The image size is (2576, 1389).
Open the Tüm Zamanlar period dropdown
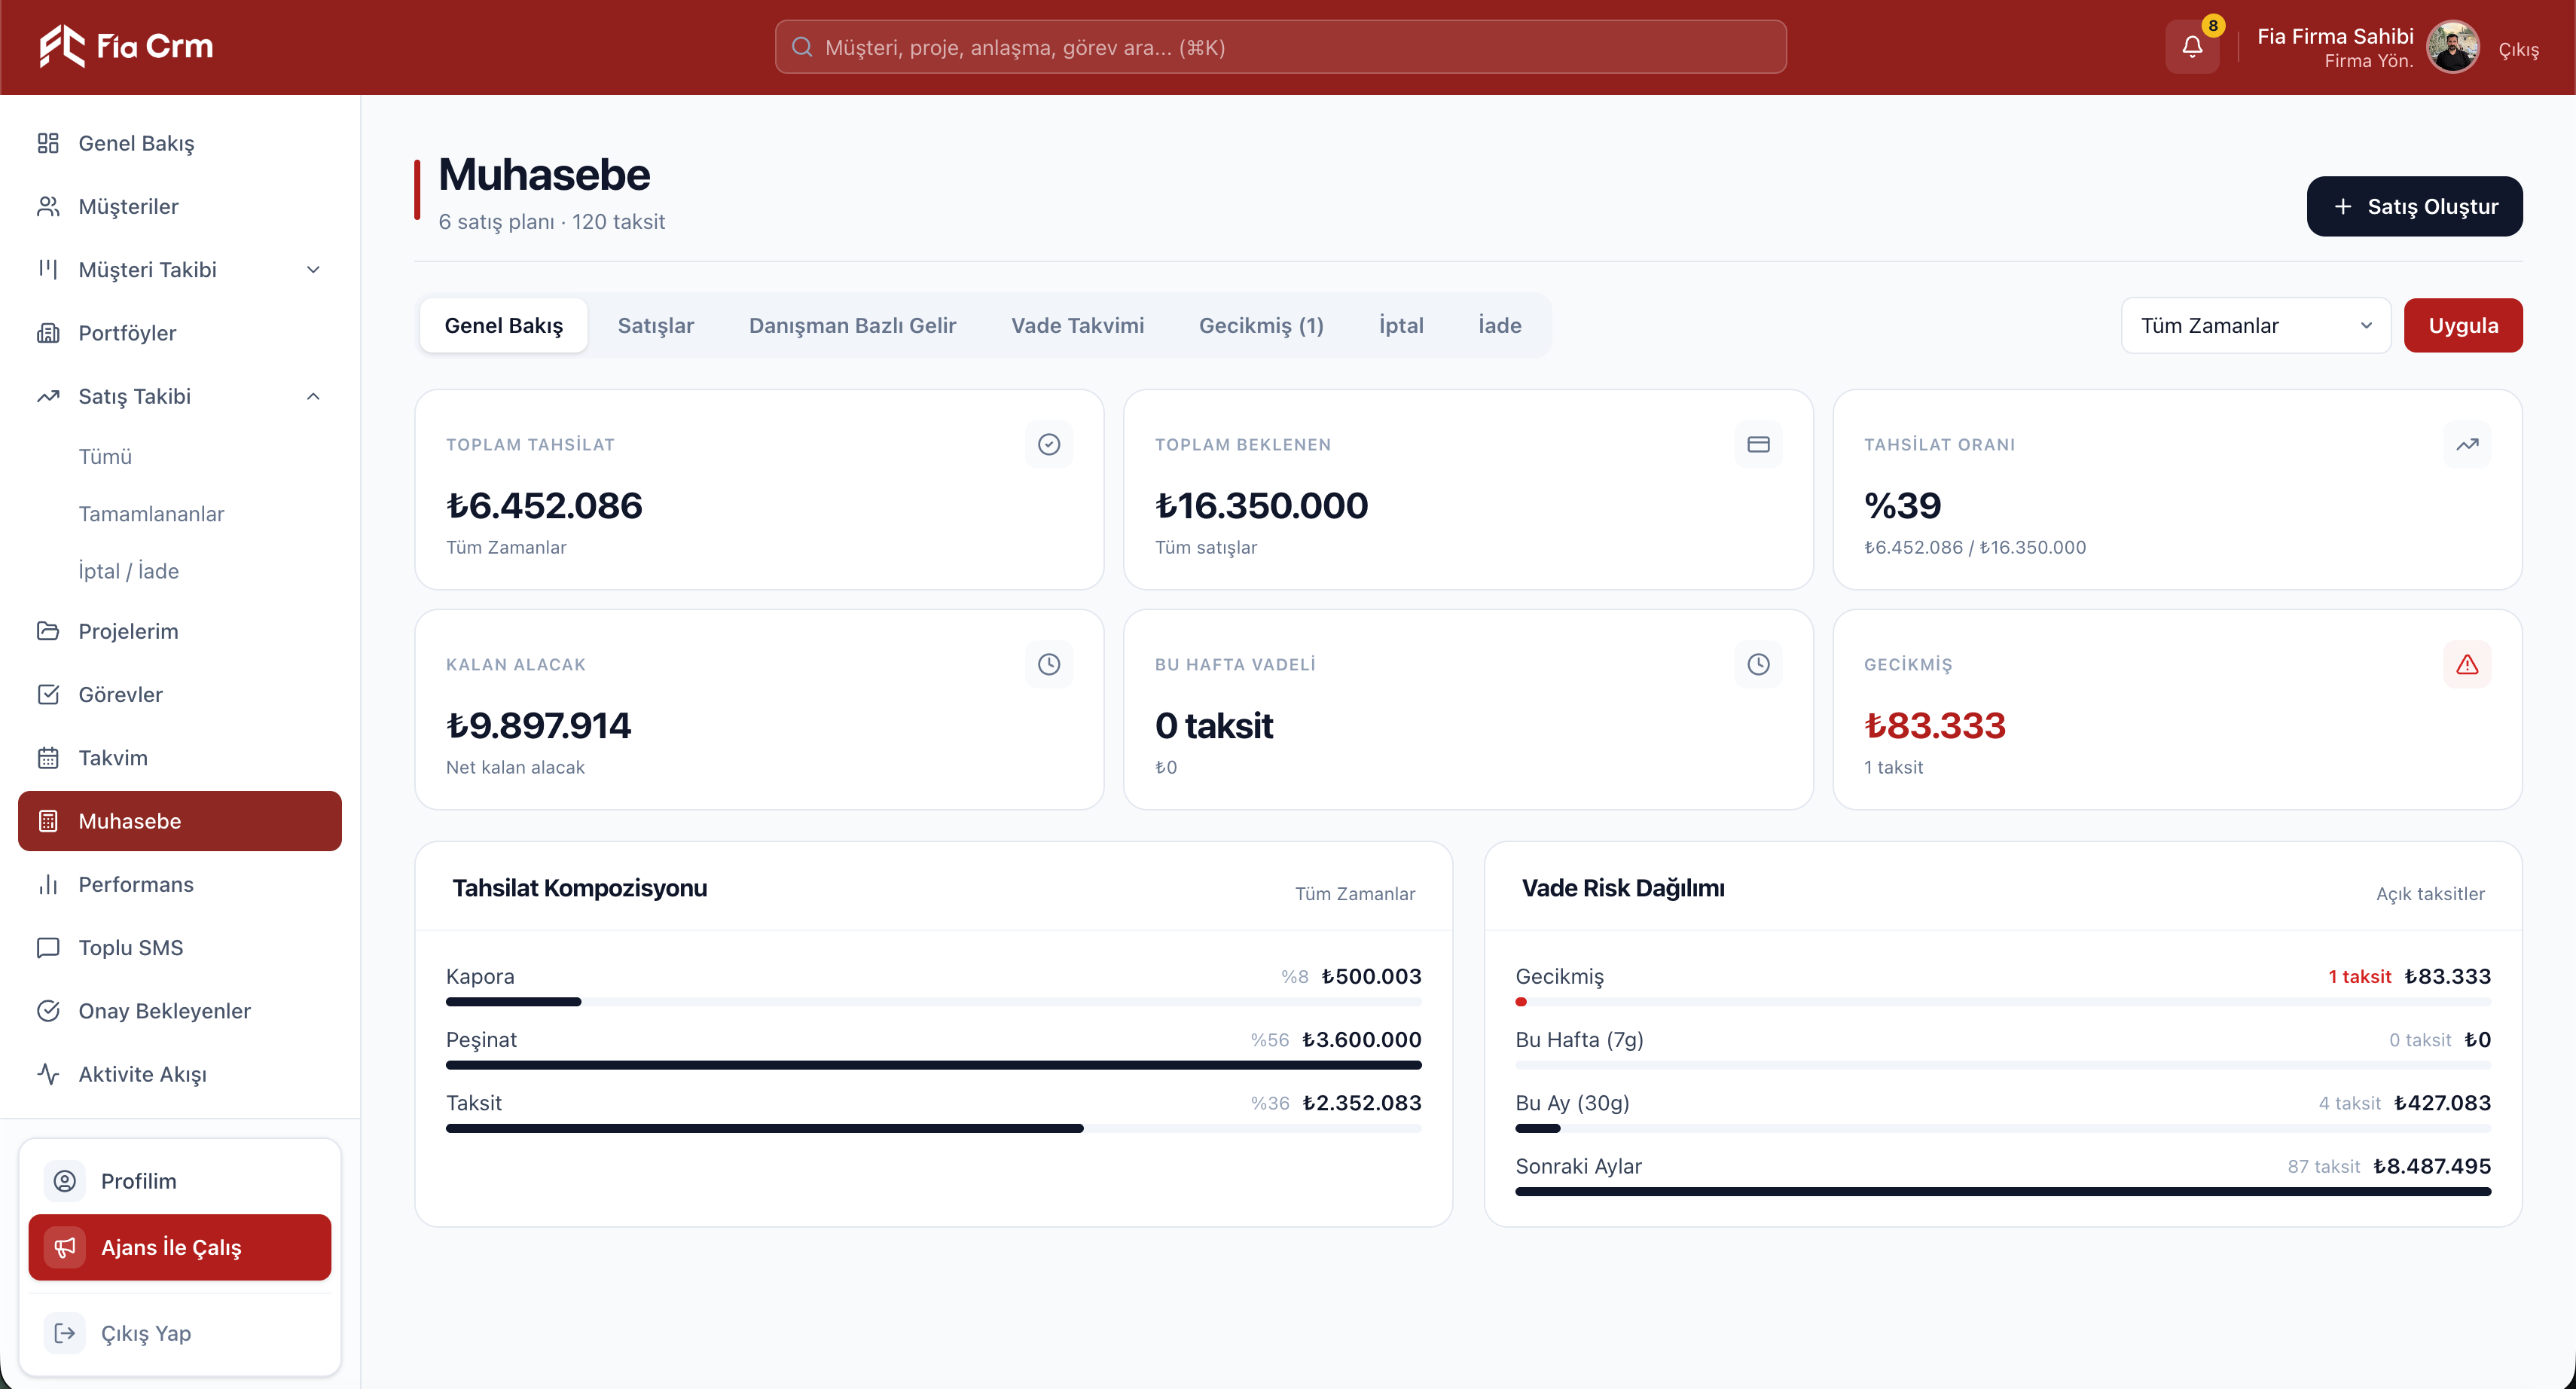click(x=2256, y=325)
